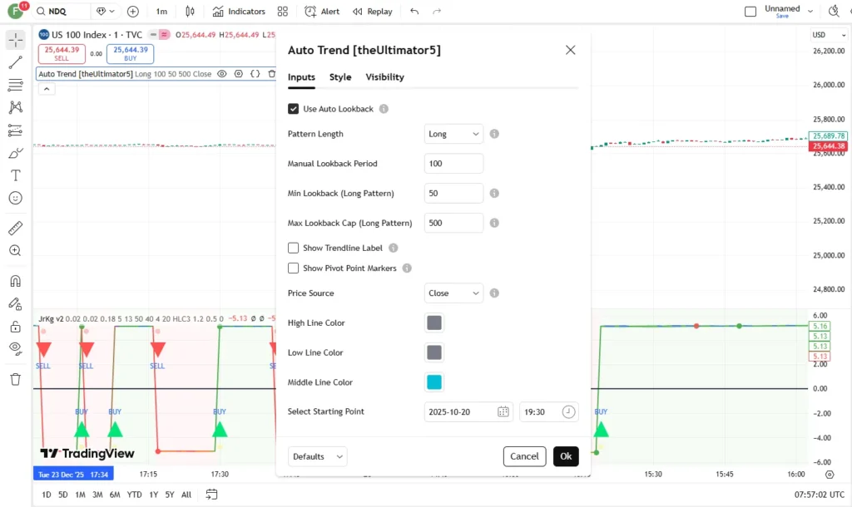Lock all drawing tools
This screenshot has height=507, width=852.
[x=15, y=327]
